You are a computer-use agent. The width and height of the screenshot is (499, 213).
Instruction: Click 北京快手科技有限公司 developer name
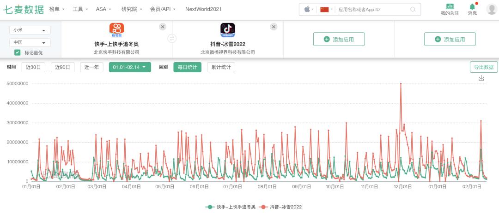[x=116, y=52]
